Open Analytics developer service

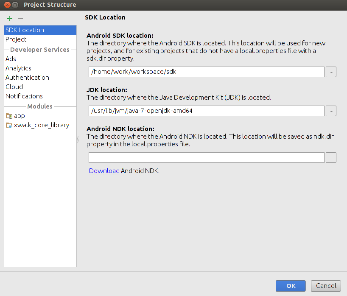19,68
